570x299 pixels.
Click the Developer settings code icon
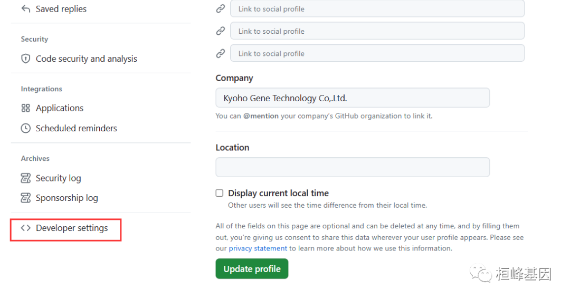click(x=25, y=228)
